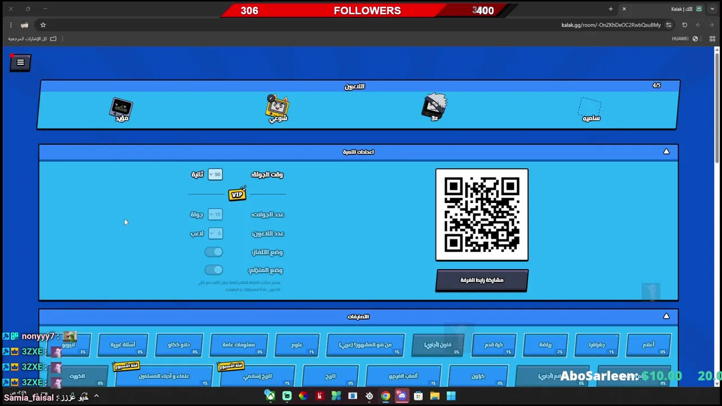The image size is (722, 406).
Task: Click the incognito profile icon
Action: (24, 25)
